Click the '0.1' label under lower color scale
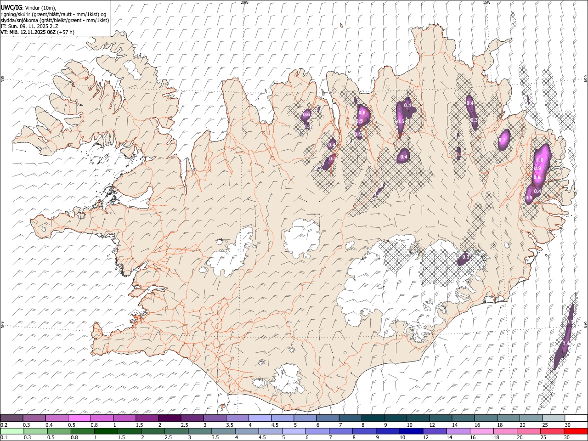This screenshot has width=588, height=441. click(3, 437)
